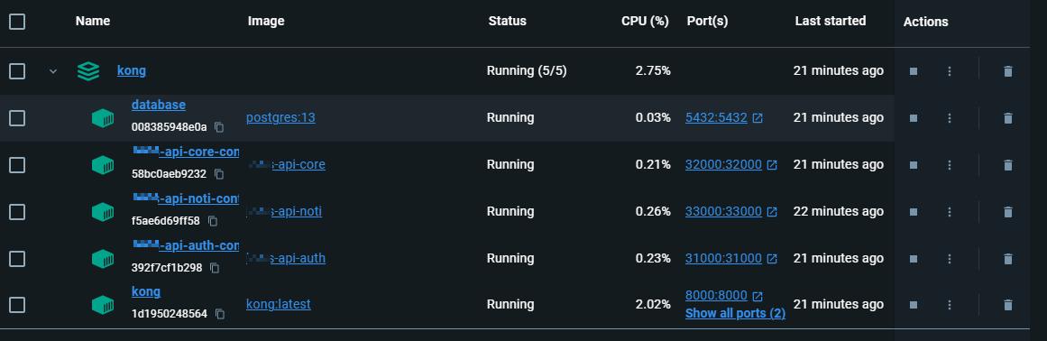Open external link icon beside 5432:5432
This screenshot has width=1047, height=341.
tap(758, 118)
